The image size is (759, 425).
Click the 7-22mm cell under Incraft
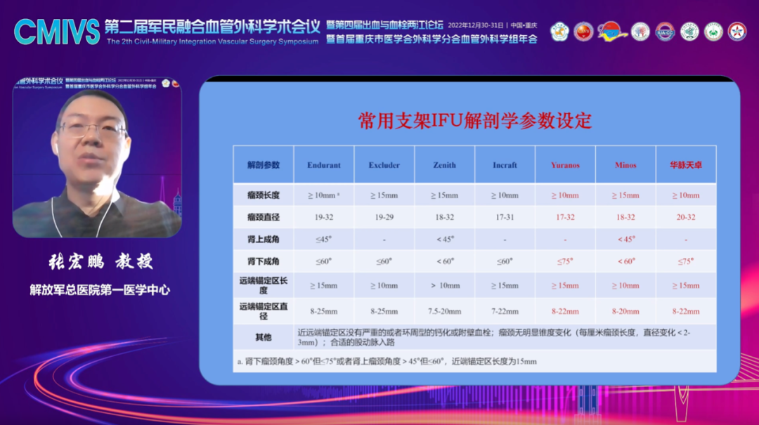pos(505,311)
